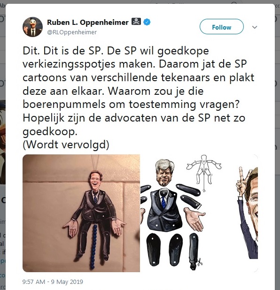The image size is (280, 290).
Task: Click the blue verified badge
Action: pyautogui.click(x=147, y=22)
